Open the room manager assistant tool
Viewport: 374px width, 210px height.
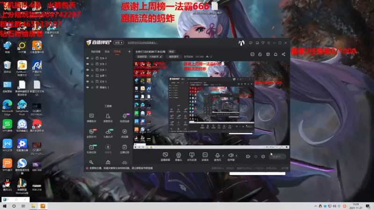tap(108, 118)
